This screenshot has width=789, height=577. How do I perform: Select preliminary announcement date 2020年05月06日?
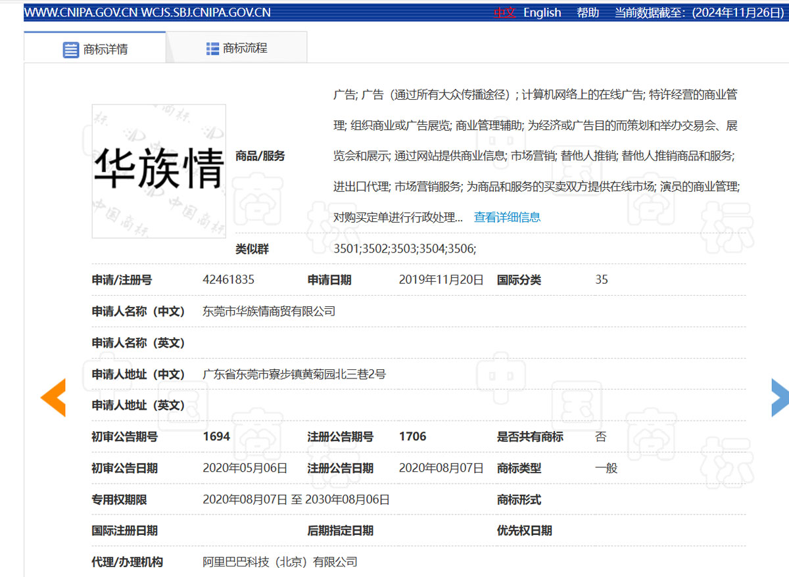click(x=245, y=469)
